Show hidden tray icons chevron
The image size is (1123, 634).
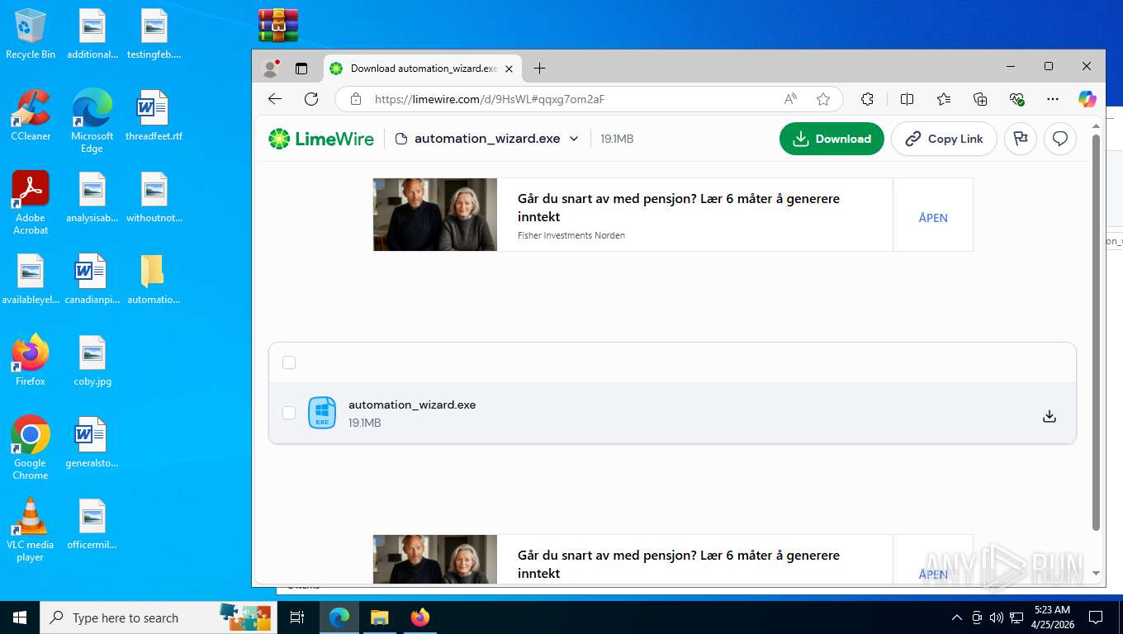tap(957, 617)
